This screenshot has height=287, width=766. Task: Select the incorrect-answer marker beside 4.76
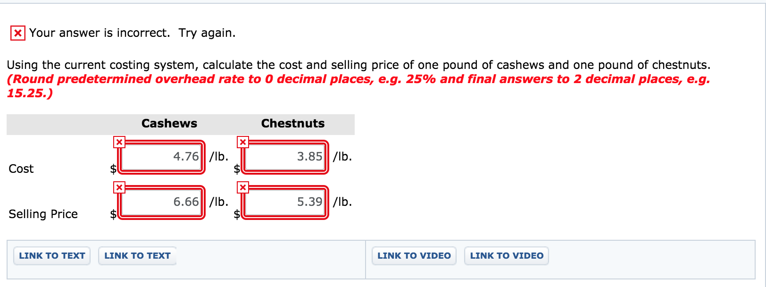(x=120, y=141)
